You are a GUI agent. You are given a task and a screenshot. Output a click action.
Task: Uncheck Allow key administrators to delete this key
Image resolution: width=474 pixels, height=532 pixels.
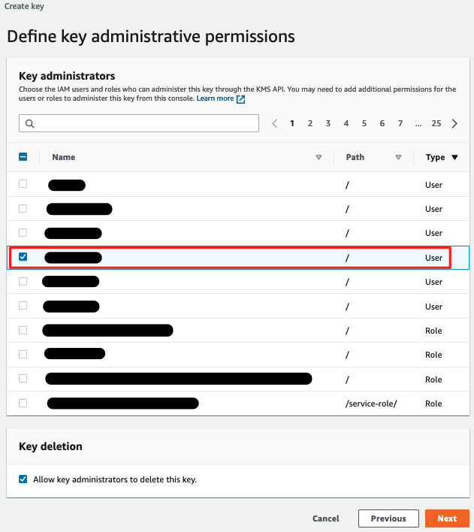(23, 479)
